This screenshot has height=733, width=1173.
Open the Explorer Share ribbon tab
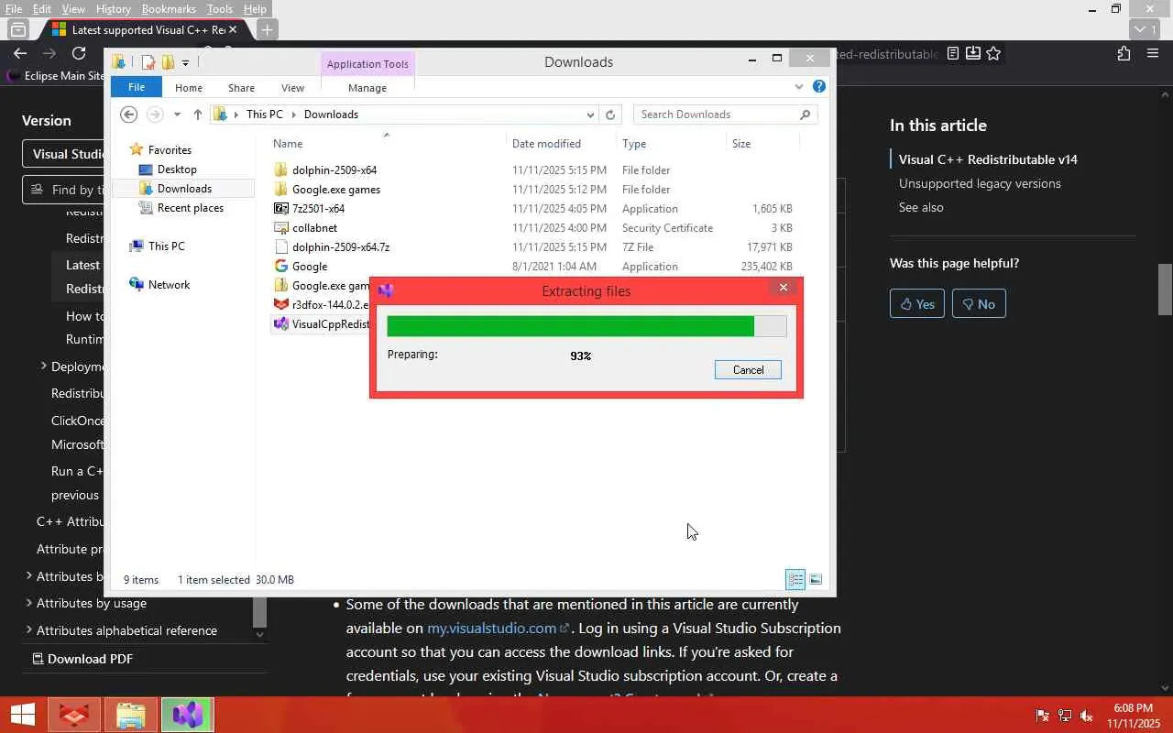(241, 88)
